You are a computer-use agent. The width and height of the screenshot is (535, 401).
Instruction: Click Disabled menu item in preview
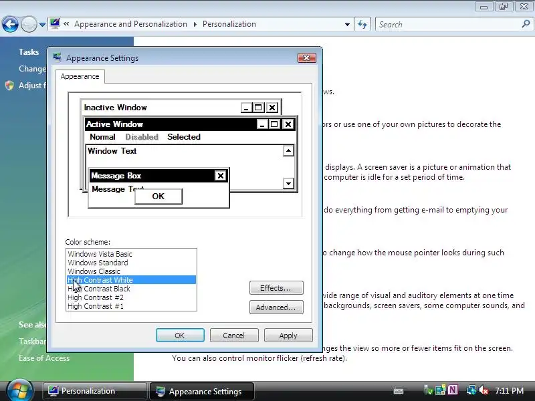(x=142, y=137)
